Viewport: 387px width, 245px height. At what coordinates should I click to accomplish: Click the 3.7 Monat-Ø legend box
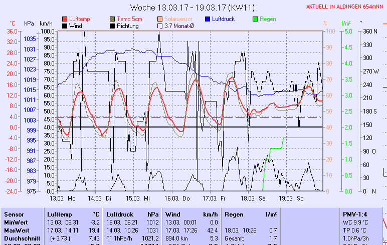[160, 26]
